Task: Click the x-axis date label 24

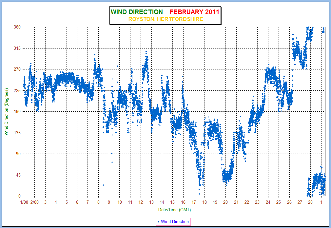Action: pyautogui.click(x=268, y=202)
